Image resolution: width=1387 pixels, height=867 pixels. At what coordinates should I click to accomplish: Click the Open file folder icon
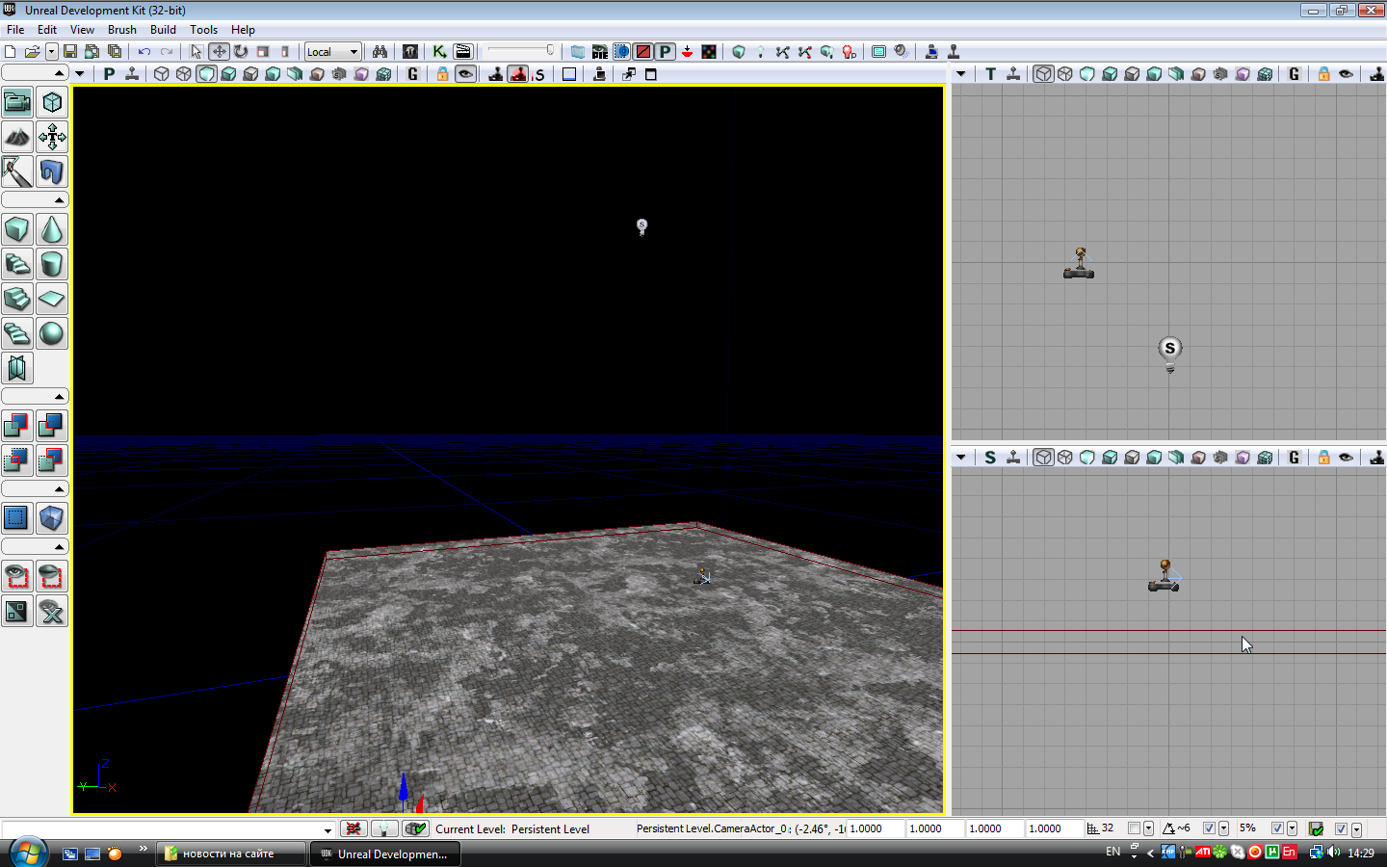32,52
